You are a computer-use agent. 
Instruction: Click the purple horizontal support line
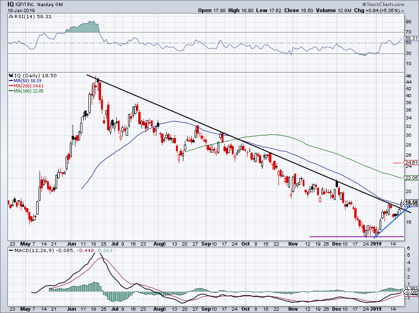pos(357,236)
